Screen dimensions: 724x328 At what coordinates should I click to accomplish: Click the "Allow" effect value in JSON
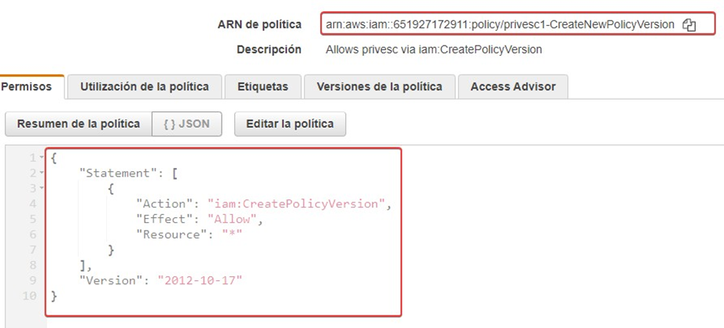[232, 219]
